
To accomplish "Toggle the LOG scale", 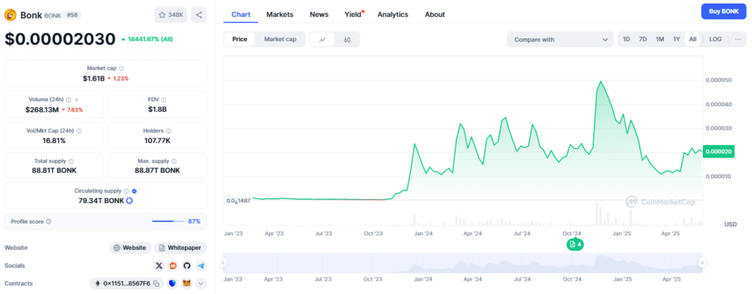I will coord(715,40).
